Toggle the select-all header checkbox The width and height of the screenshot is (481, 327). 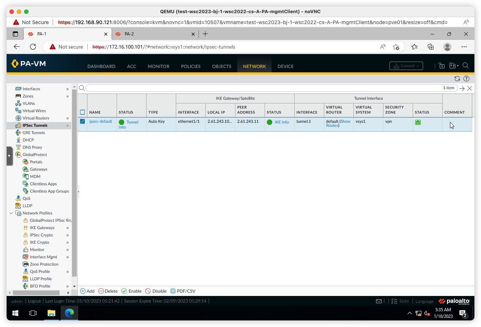click(82, 112)
